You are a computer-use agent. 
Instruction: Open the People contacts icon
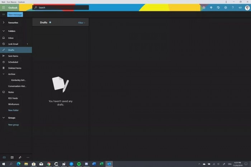pos(20,157)
